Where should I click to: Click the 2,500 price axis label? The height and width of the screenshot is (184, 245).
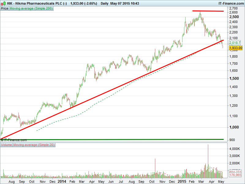(x=234, y=17)
